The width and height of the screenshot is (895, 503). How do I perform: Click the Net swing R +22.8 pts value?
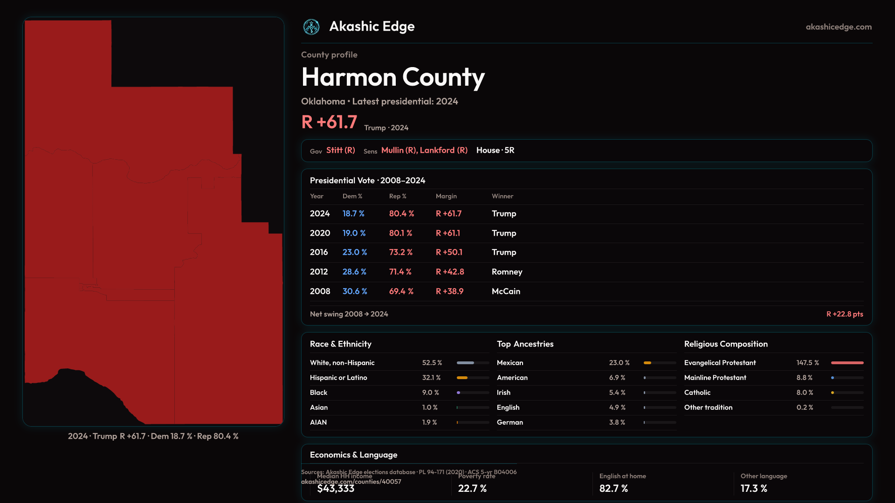844,314
